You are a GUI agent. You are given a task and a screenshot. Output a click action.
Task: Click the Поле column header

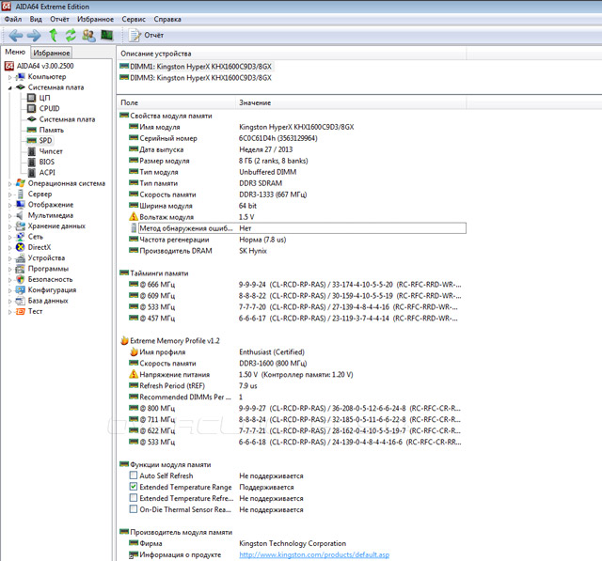coord(176,102)
